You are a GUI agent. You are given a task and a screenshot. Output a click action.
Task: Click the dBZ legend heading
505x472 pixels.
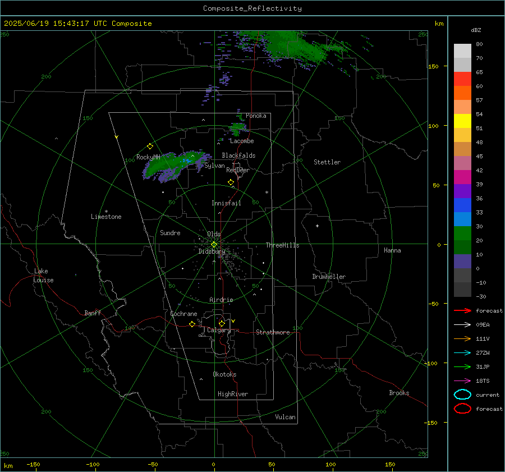point(476,30)
